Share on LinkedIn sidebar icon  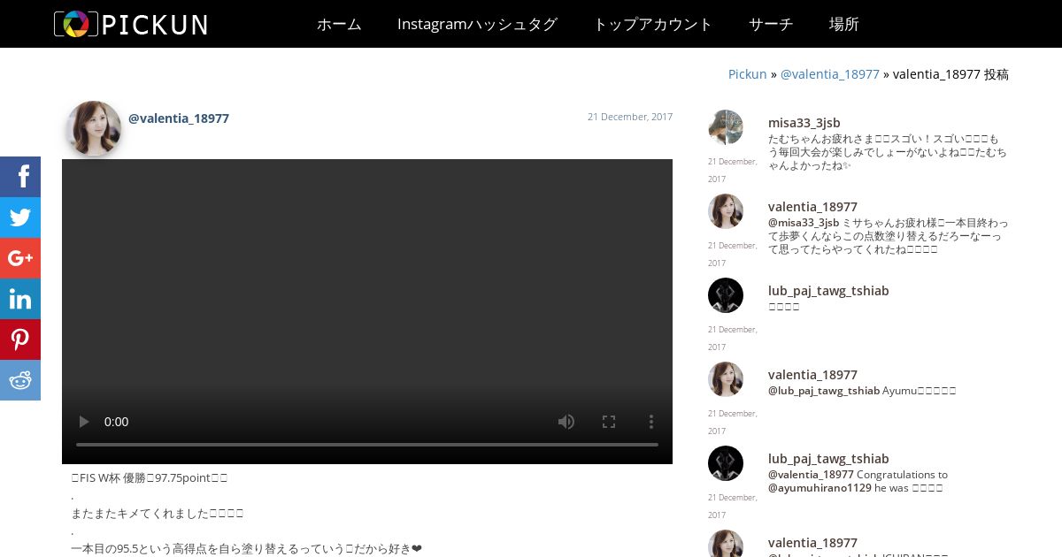pos(20,299)
